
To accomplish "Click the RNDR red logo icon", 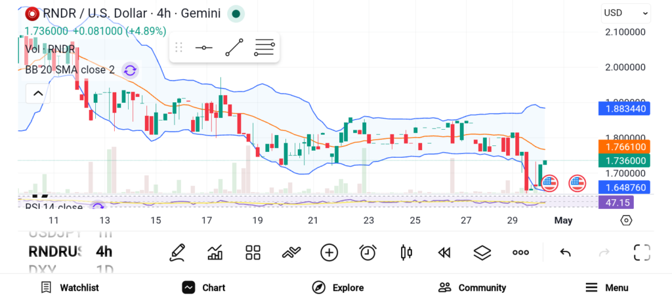I will pyautogui.click(x=31, y=14).
